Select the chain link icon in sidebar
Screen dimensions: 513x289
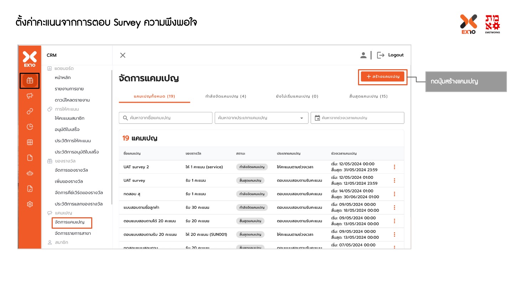[x=30, y=111]
